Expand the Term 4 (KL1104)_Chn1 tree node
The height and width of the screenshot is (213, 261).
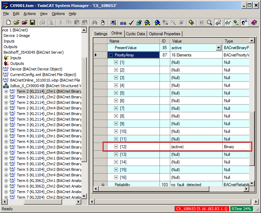[x=6, y=136]
